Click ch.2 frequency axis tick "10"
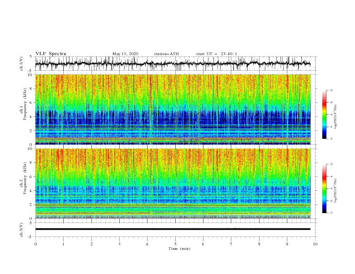The height and width of the screenshot is (274, 355). (x=30, y=149)
